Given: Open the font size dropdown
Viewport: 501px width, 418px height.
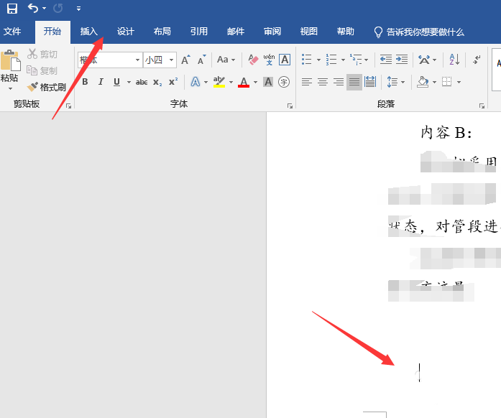Looking at the screenshot, I should click(172, 60).
